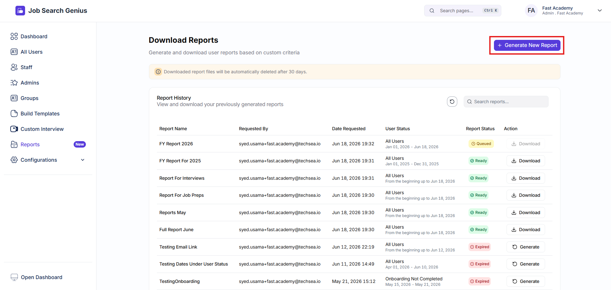Click the Open Dashboard monitor icon
Image resolution: width=611 pixels, height=290 pixels.
point(14,277)
